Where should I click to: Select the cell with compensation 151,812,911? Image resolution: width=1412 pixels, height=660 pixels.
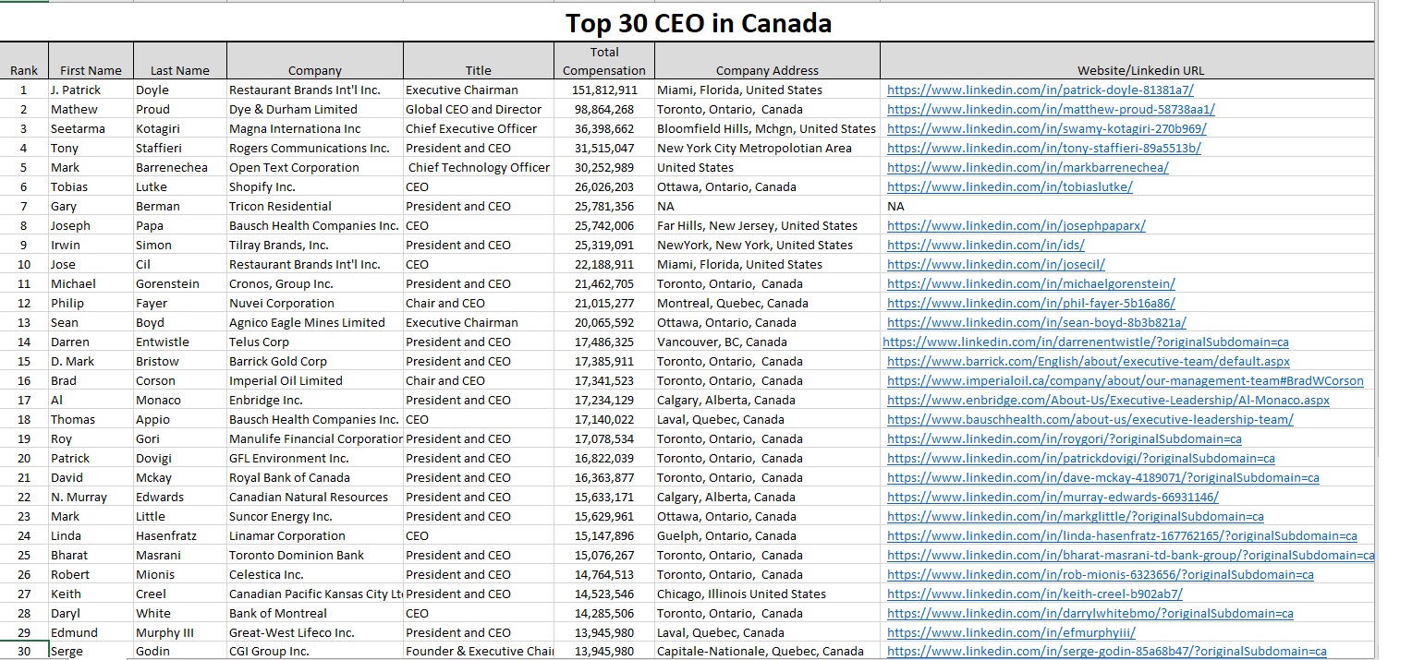point(604,90)
